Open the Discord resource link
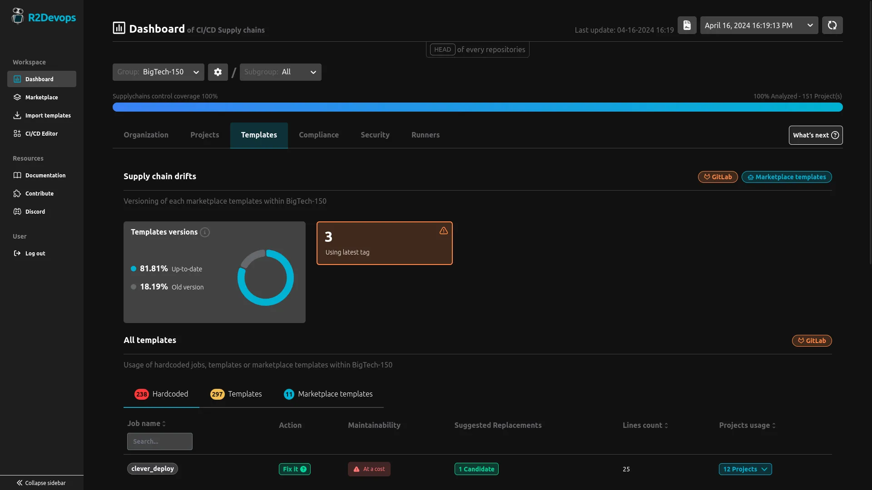This screenshot has height=490, width=872. pyautogui.click(x=35, y=211)
